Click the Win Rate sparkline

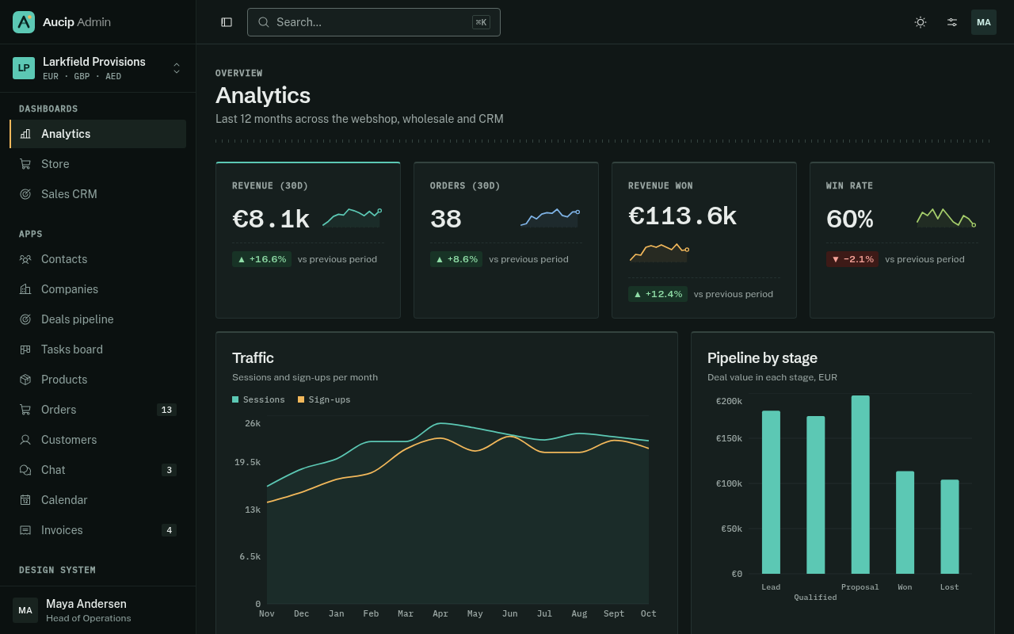[947, 218]
